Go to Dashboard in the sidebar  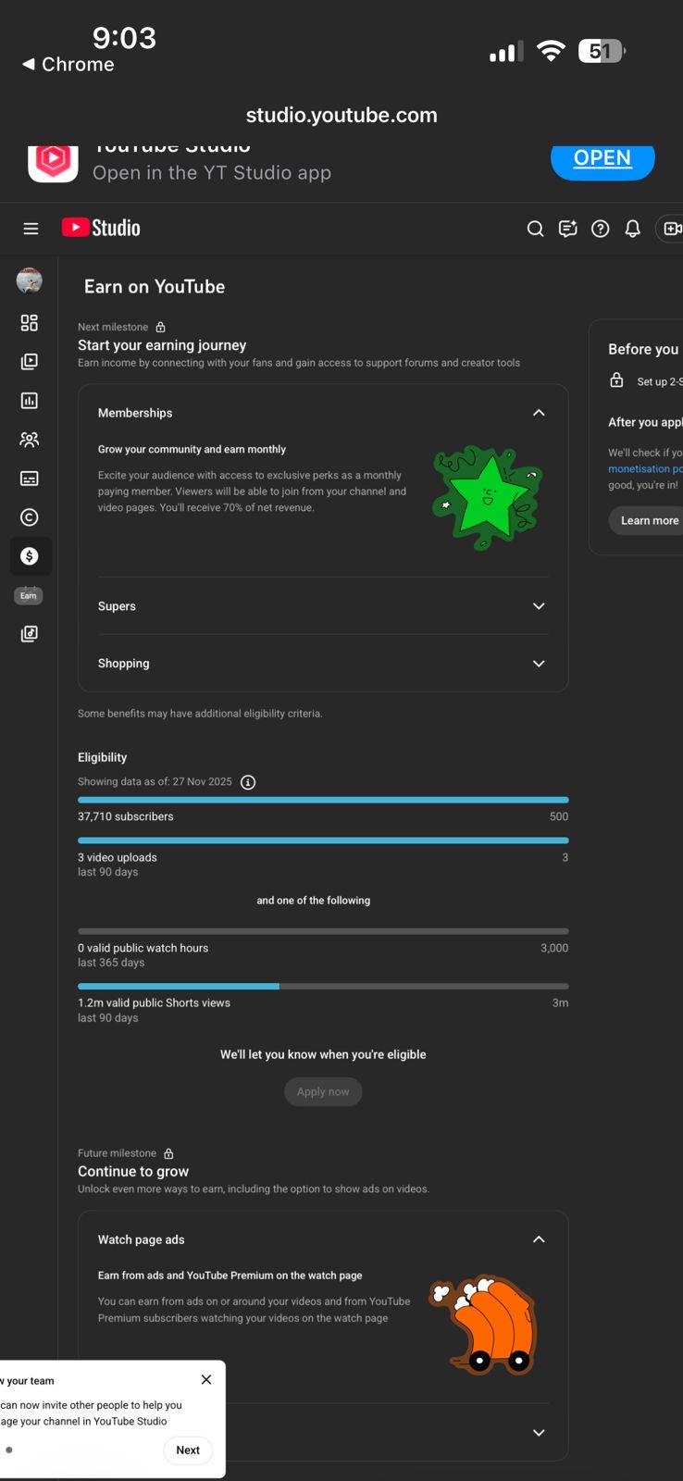[30, 322]
